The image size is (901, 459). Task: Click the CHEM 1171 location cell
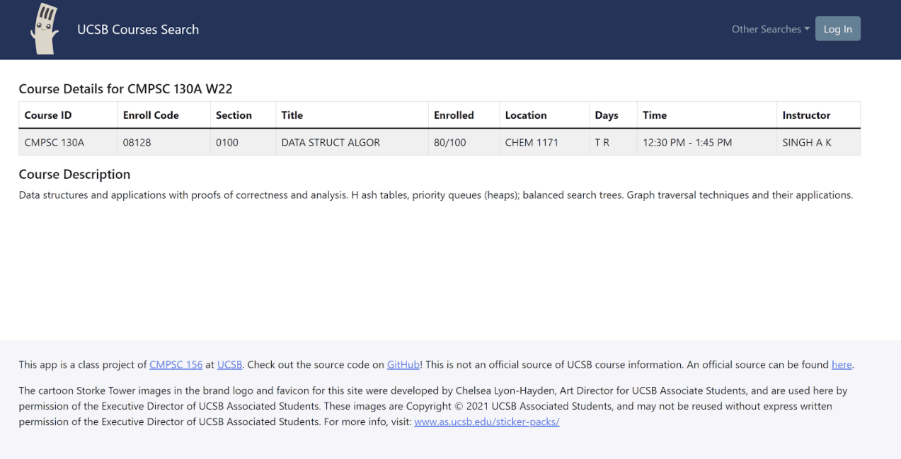tap(532, 141)
